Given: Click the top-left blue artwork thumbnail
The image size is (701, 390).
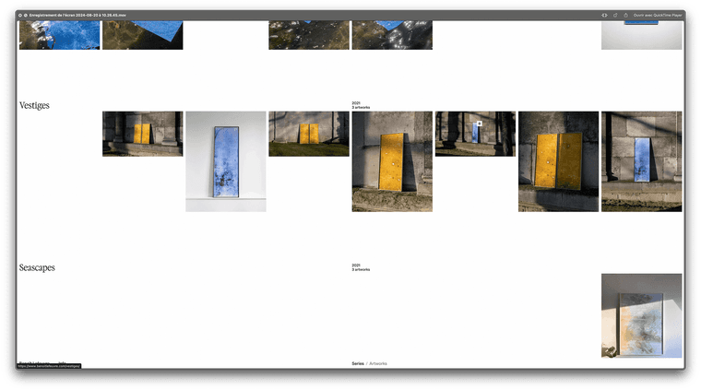Looking at the screenshot, I should coord(59,37).
